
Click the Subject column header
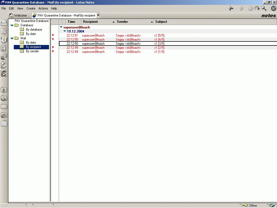pos(215,22)
